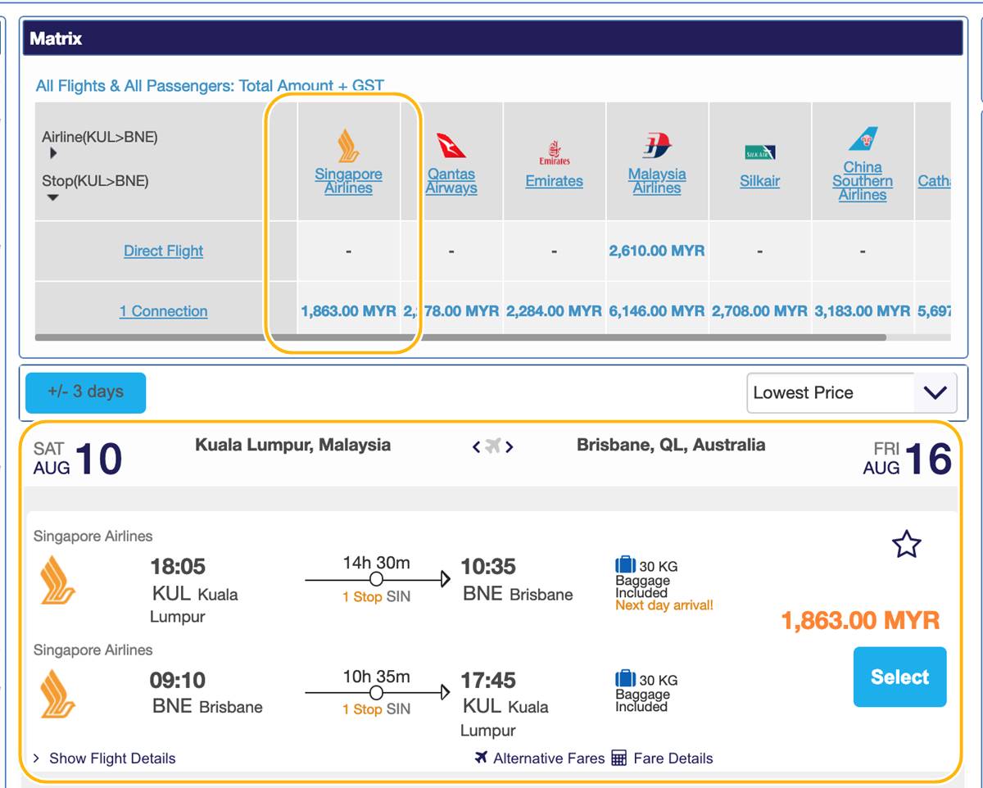Viewport: 983px width, 788px height.
Task: Expand Airline(KUL>BNE) with right triangle
Action: point(53,153)
